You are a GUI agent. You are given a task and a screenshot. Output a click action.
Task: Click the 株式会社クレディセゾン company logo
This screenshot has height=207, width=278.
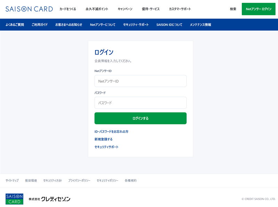(49, 199)
